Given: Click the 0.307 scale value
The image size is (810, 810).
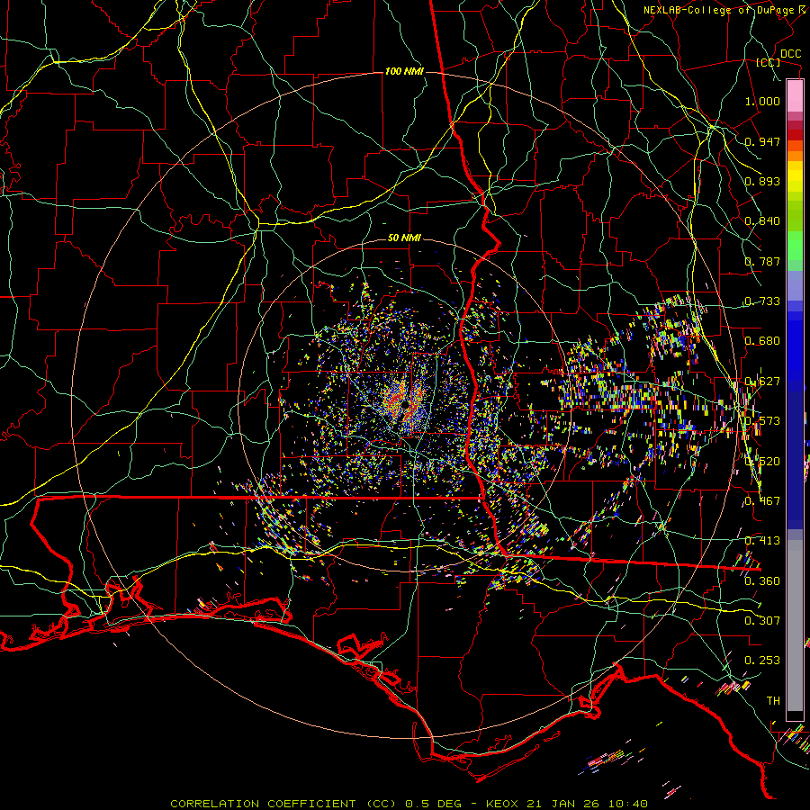Looking at the screenshot, I should (x=762, y=621).
